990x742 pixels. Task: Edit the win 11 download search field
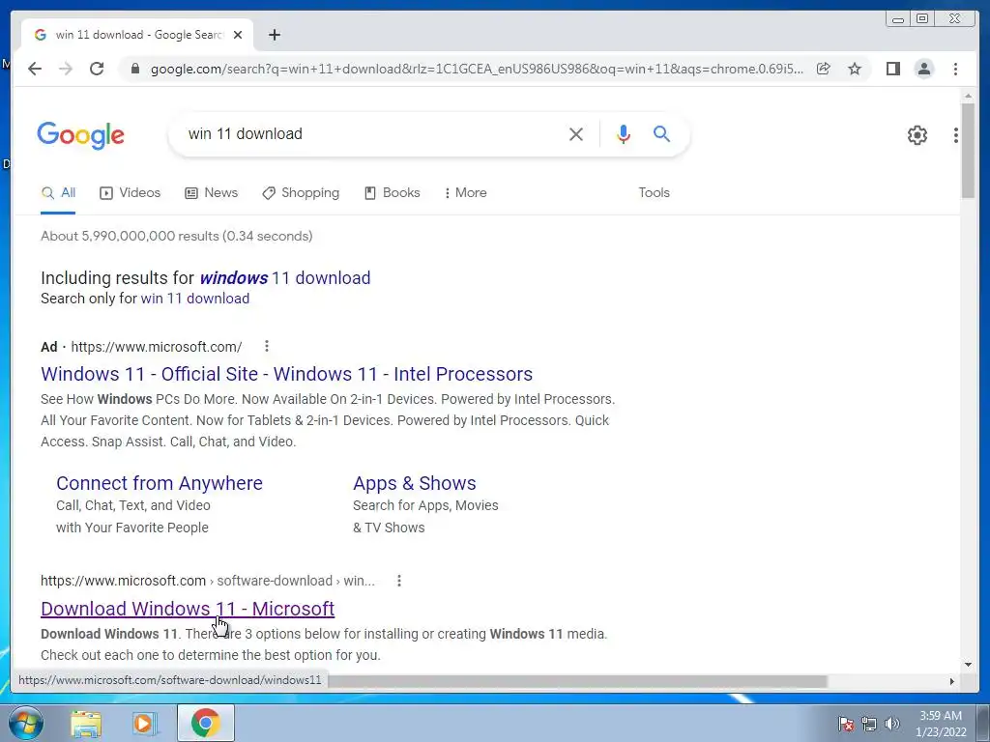point(372,133)
